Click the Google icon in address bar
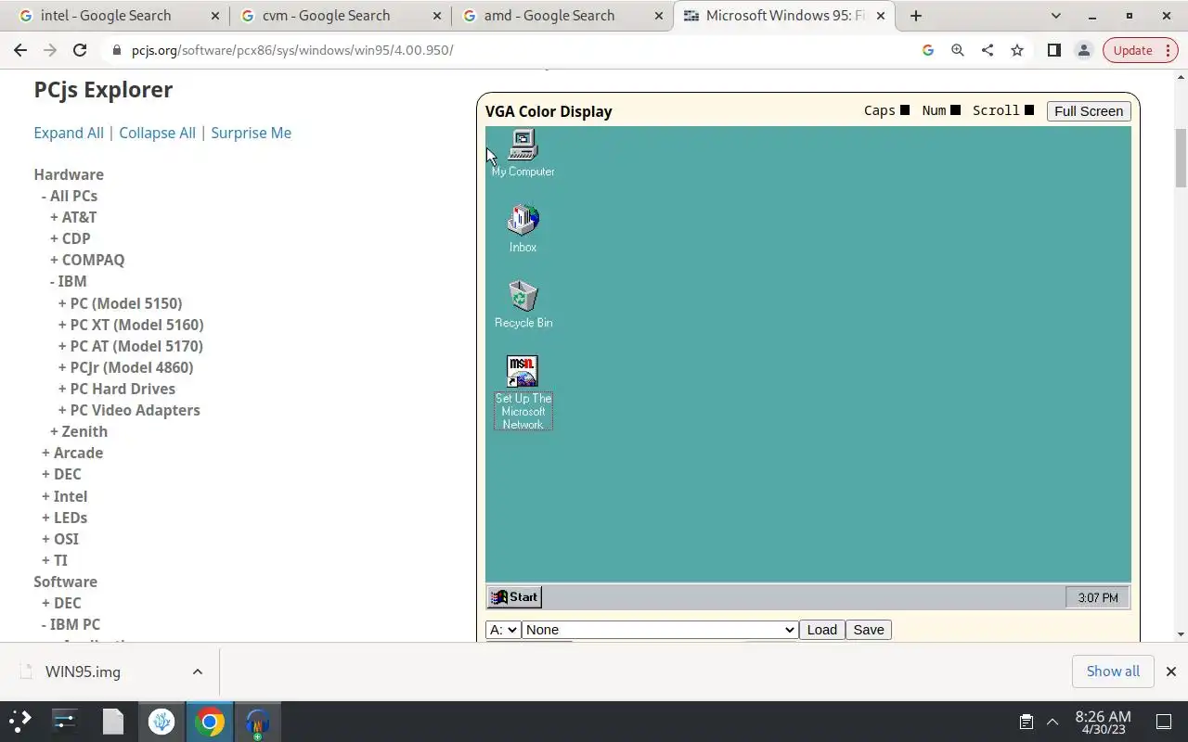 [927, 50]
